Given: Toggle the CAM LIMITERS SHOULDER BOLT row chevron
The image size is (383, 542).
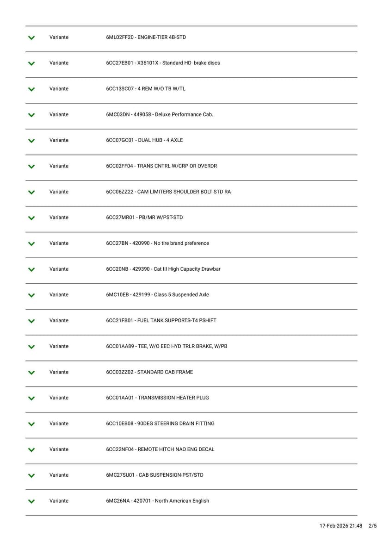Looking at the screenshot, I should [31, 192].
